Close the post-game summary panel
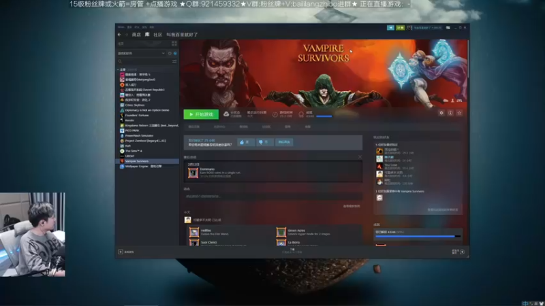 360,157
